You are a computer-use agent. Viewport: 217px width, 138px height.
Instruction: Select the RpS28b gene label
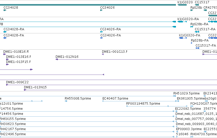(x=196, y=7)
